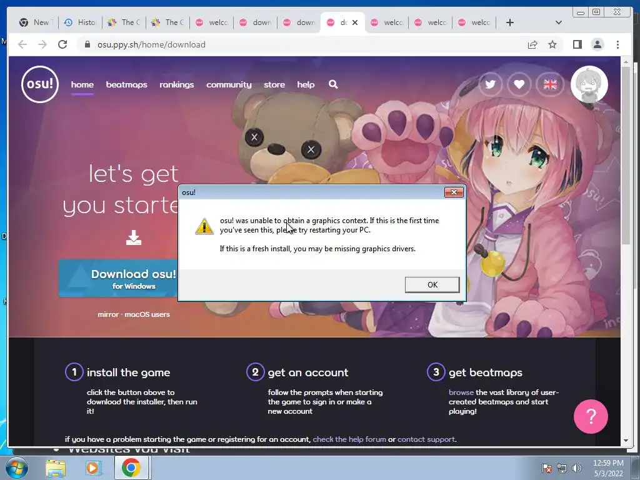Click the mirror download link
640x480 pixels.
point(108,314)
